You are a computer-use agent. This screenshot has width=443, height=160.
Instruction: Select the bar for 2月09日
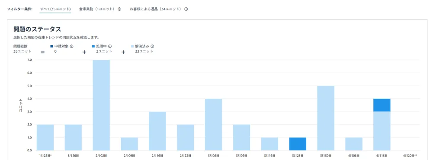[x=129, y=144]
